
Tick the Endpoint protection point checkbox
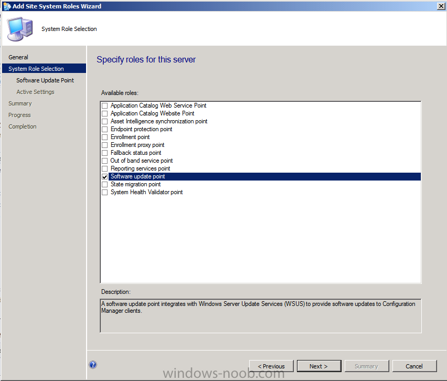click(104, 129)
